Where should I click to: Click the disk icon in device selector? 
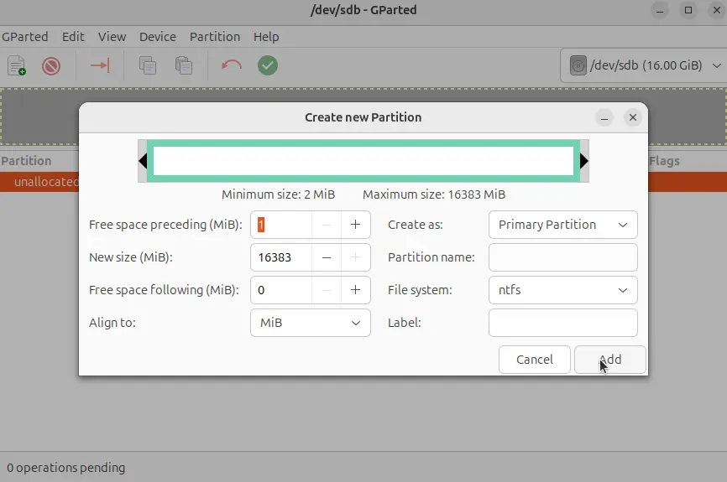point(578,65)
